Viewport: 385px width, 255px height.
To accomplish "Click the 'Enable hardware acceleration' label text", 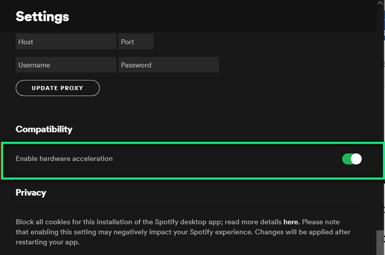I will [64, 159].
